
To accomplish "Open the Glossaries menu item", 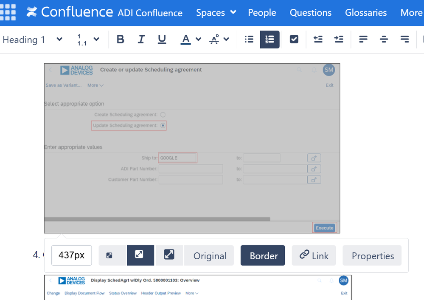I will pyautogui.click(x=366, y=12).
